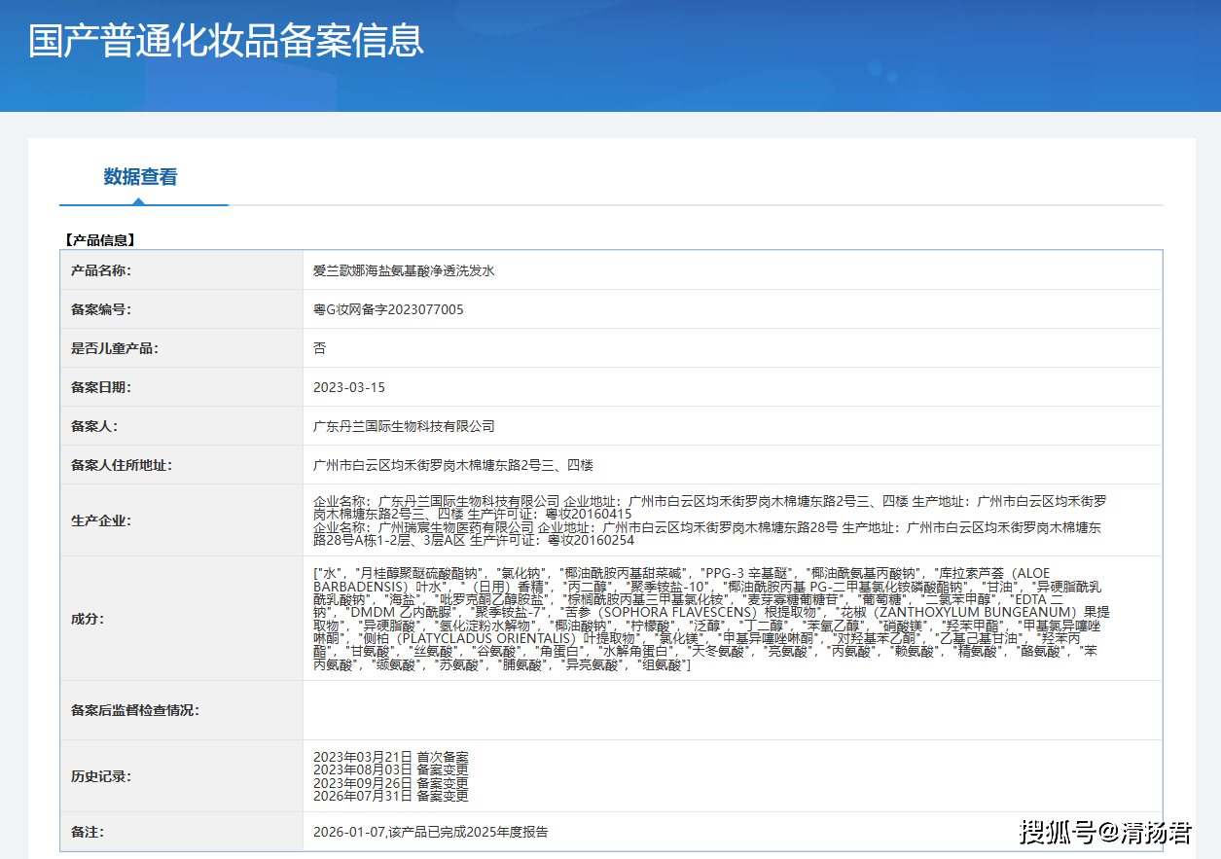
Task: Select production license text 粤妆20160254
Action: (x=592, y=540)
